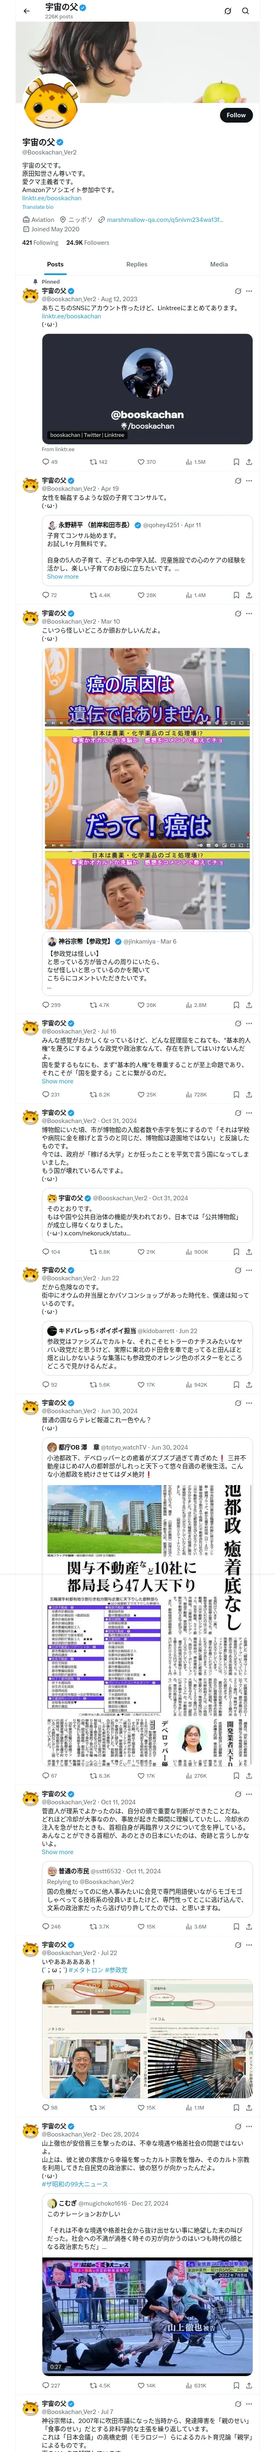This screenshot has height=2452, width=275.
Task: Open the search icon in the profile header
Action: click(245, 11)
